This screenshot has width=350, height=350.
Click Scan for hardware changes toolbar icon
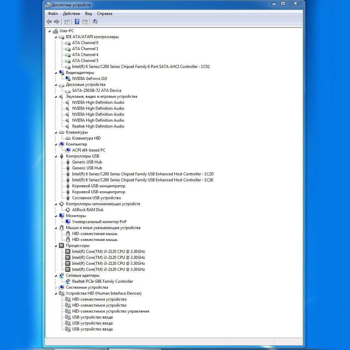95,22
